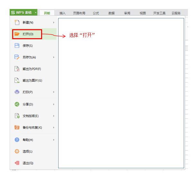Switch to the 开始 tab
195x175 pixels.
[x=47, y=13]
